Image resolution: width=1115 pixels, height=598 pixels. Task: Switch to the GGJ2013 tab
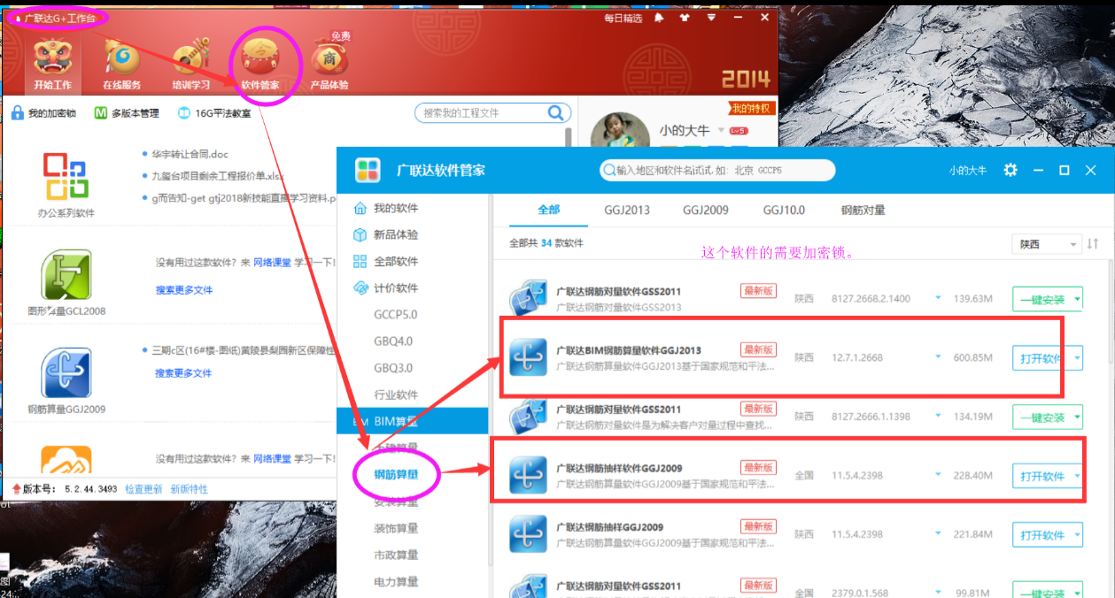(x=627, y=210)
